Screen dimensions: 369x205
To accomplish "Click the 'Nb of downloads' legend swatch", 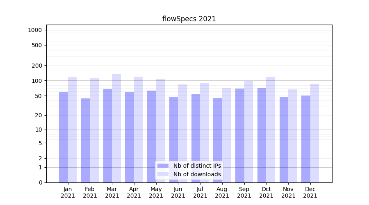I will pos(163,174).
